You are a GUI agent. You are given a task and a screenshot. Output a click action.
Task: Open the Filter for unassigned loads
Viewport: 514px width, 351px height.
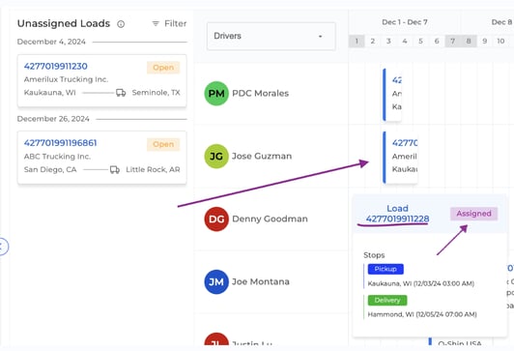point(169,23)
